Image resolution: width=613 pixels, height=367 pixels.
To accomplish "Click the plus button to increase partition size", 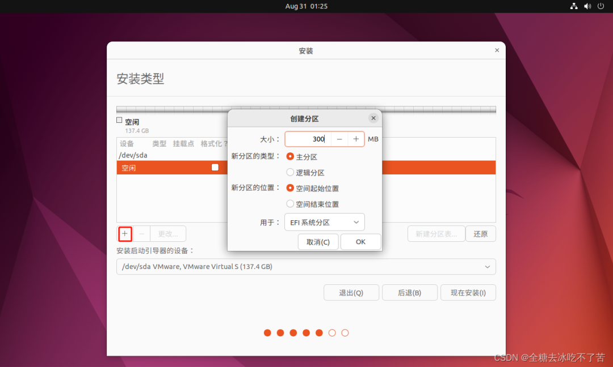I will pyautogui.click(x=356, y=139).
